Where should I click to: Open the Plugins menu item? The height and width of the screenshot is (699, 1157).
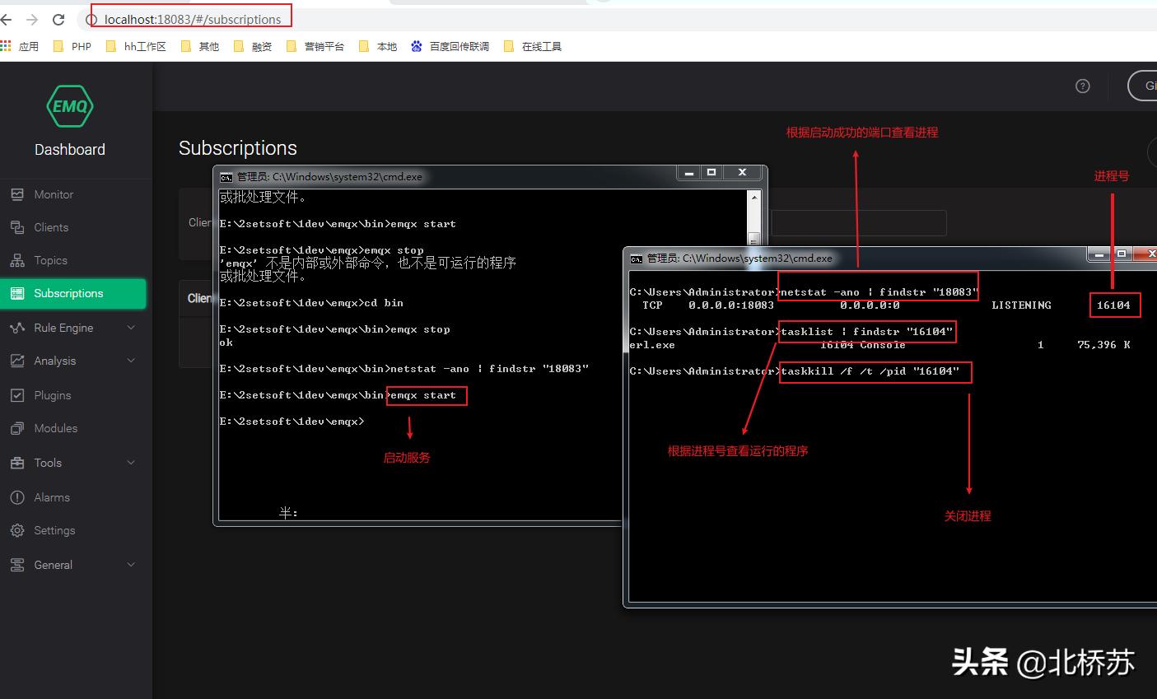73,395
